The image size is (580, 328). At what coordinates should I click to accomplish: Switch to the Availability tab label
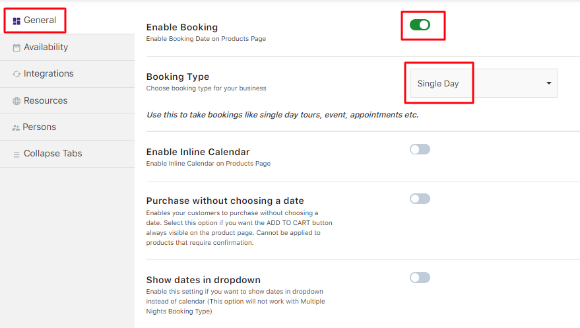(46, 48)
